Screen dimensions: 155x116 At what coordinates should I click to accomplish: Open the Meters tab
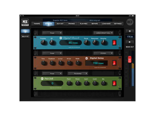coord(95,24)
